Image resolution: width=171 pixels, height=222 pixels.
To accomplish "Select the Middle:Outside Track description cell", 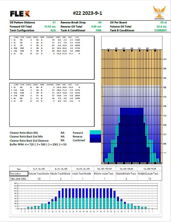I will [148, 174].
